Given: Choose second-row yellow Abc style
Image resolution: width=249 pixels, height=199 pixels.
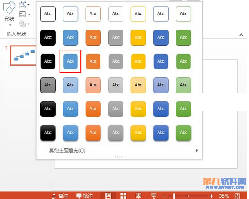Looking at the screenshot, I should pyautogui.click(x=138, y=38).
